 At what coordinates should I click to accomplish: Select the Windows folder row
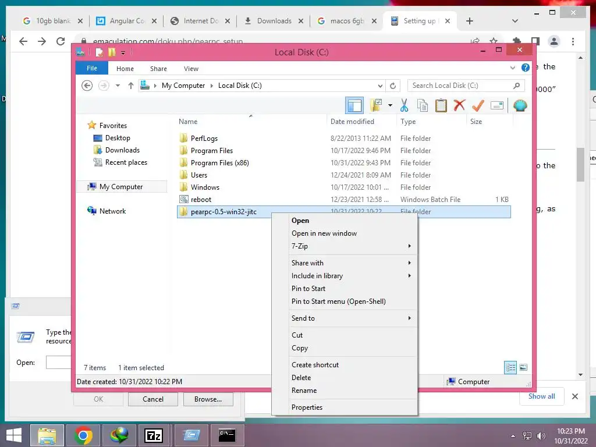pos(343,187)
